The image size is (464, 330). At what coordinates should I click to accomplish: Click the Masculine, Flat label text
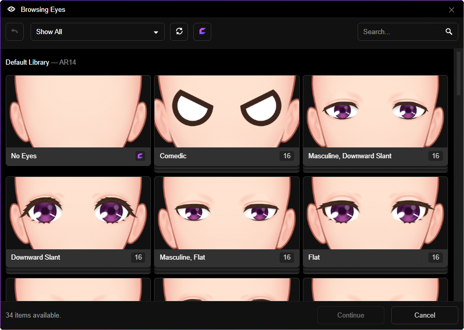tap(182, 257)
